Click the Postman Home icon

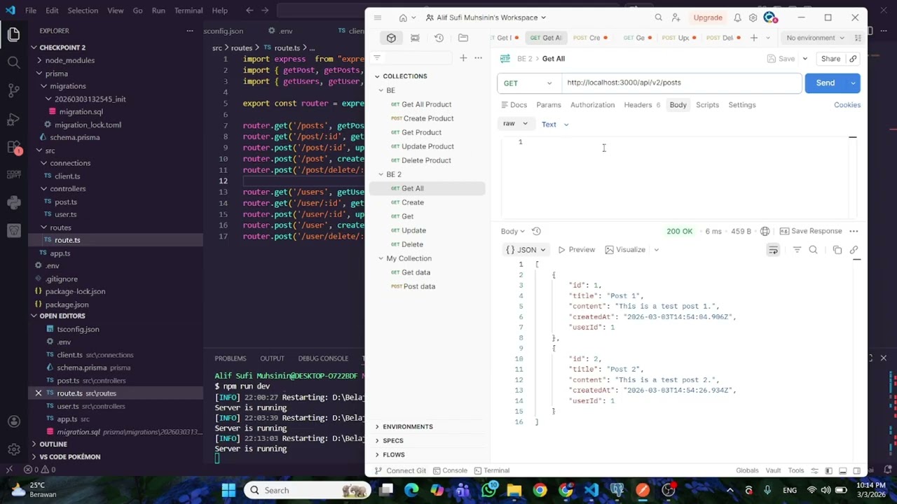(403, 17)
